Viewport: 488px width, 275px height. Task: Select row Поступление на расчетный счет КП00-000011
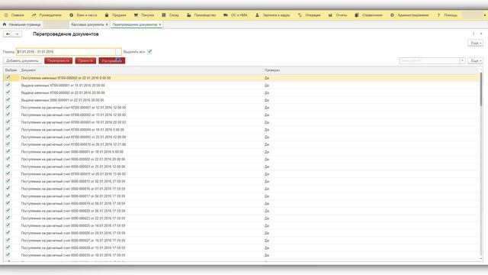click(242, 174)
